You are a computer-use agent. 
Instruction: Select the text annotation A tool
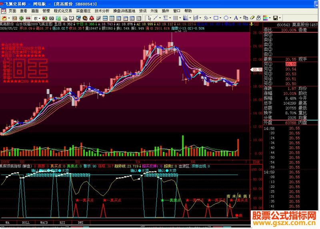pyautogui.click(x=236, y=18)
